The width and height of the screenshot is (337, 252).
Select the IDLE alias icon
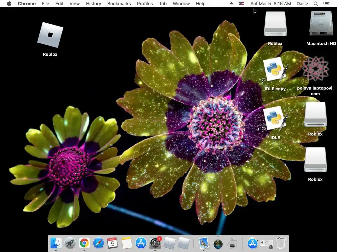[275, 119]
